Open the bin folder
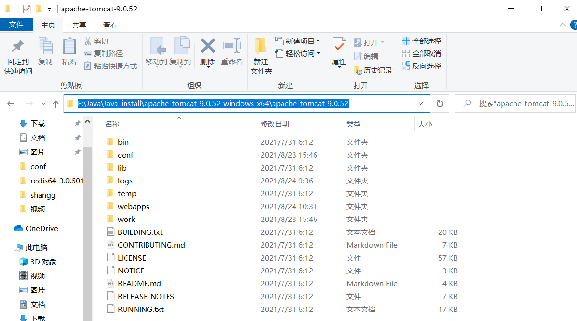 123,142
